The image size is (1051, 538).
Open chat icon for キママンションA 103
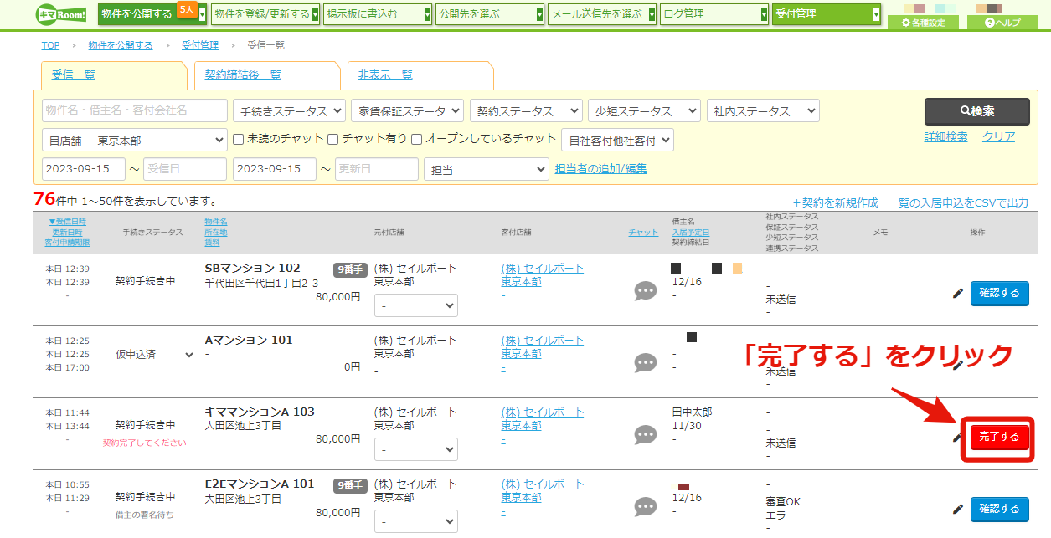646,435
